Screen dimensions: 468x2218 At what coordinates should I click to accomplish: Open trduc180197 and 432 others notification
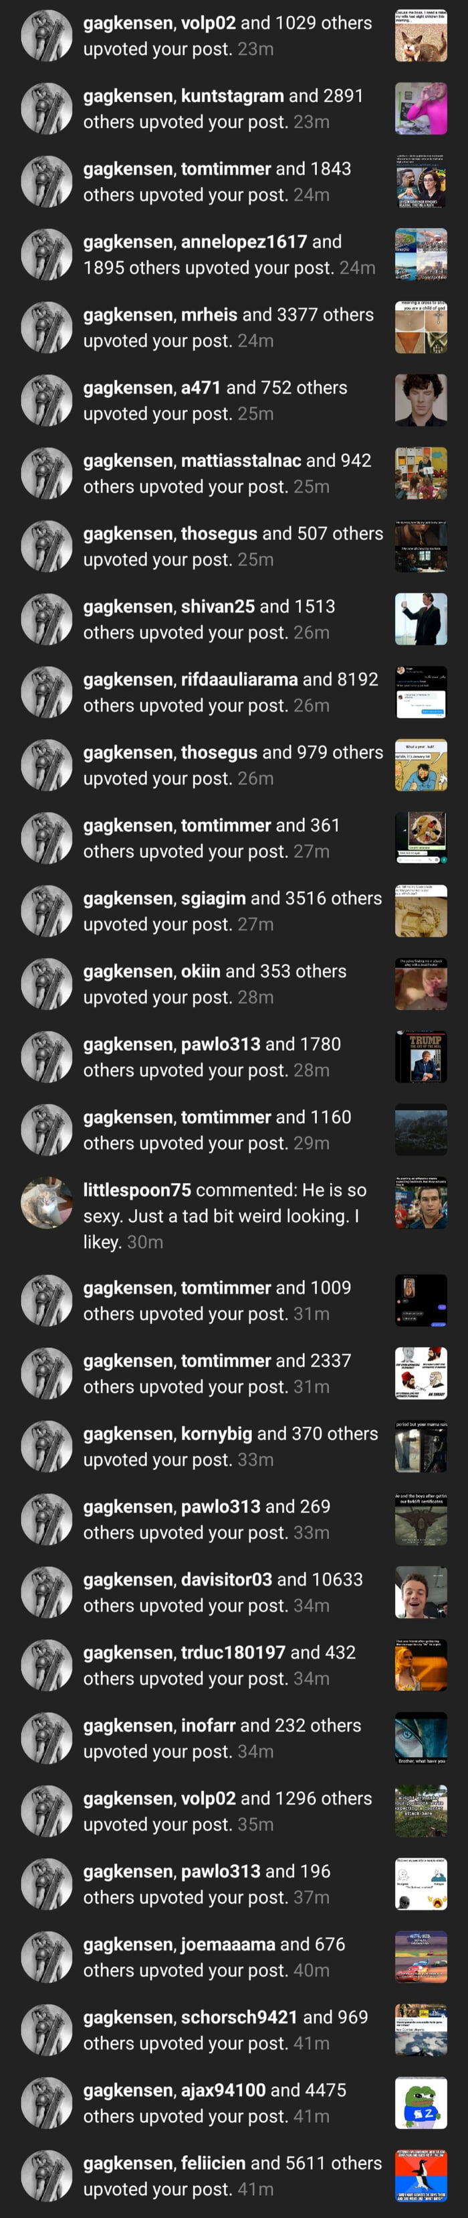[x=220, y=1665]
